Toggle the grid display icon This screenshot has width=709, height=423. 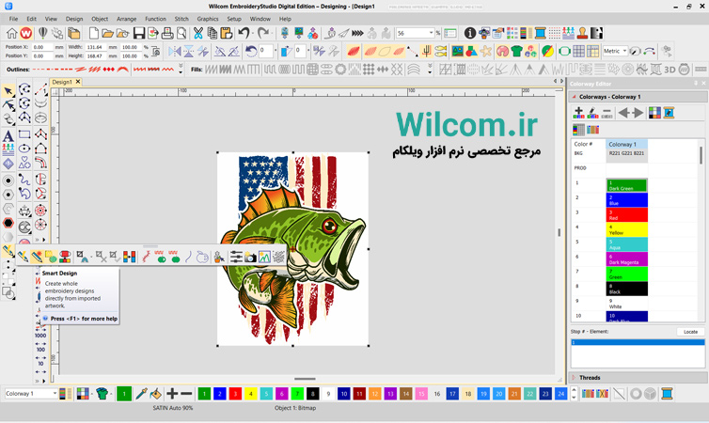(x=579, y=51)
